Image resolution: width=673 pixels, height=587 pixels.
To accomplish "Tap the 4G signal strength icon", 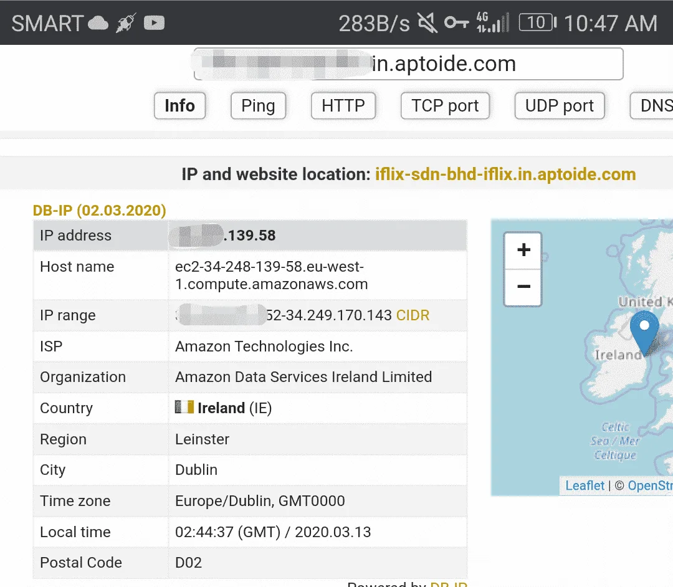I will [493, 22].
